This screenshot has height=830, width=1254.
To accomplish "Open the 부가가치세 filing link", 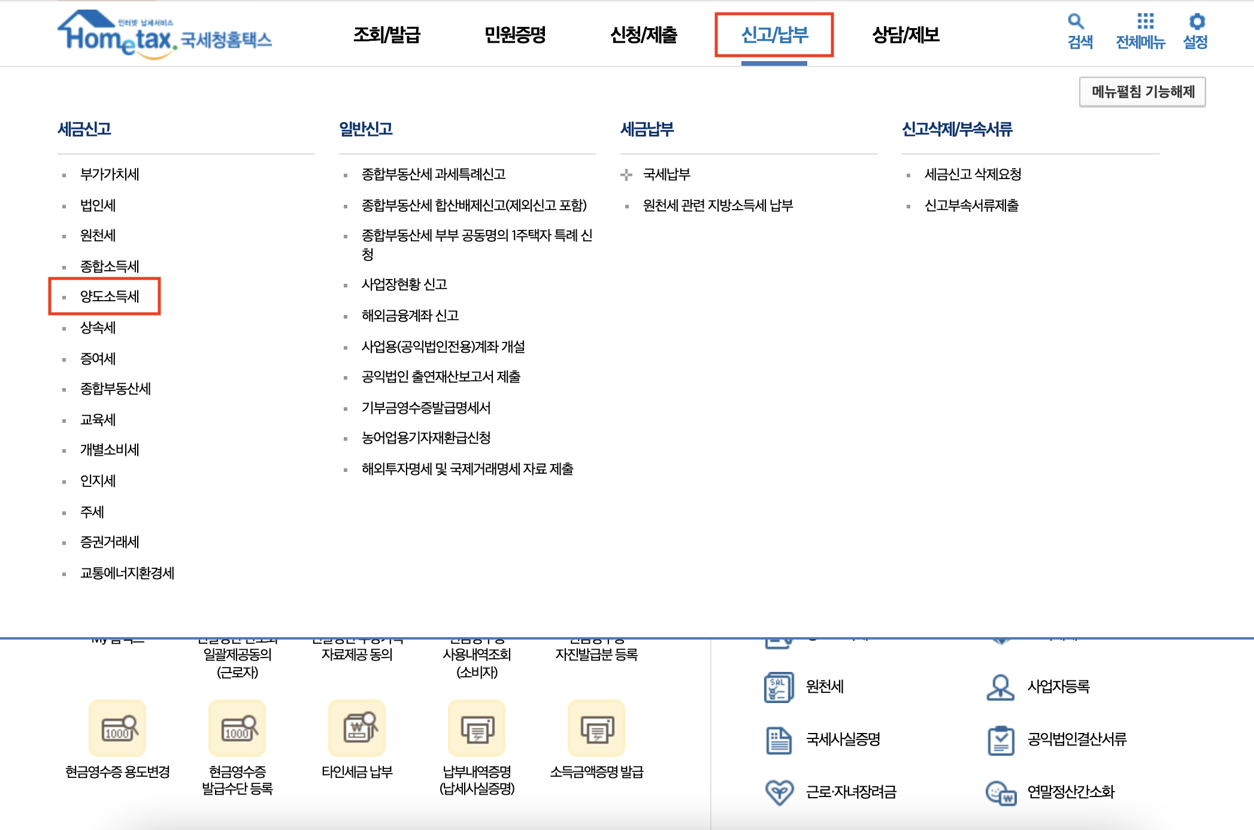I will (110, 174).
